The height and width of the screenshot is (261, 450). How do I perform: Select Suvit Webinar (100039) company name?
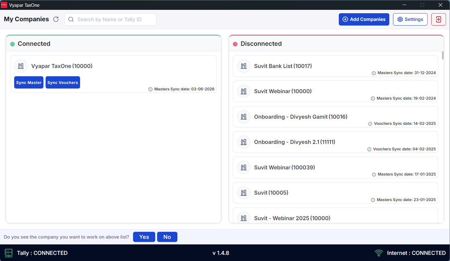pos(284,168)
